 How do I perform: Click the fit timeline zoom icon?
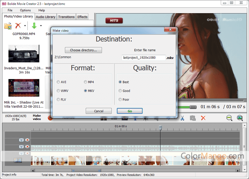[x=239, y=118]
